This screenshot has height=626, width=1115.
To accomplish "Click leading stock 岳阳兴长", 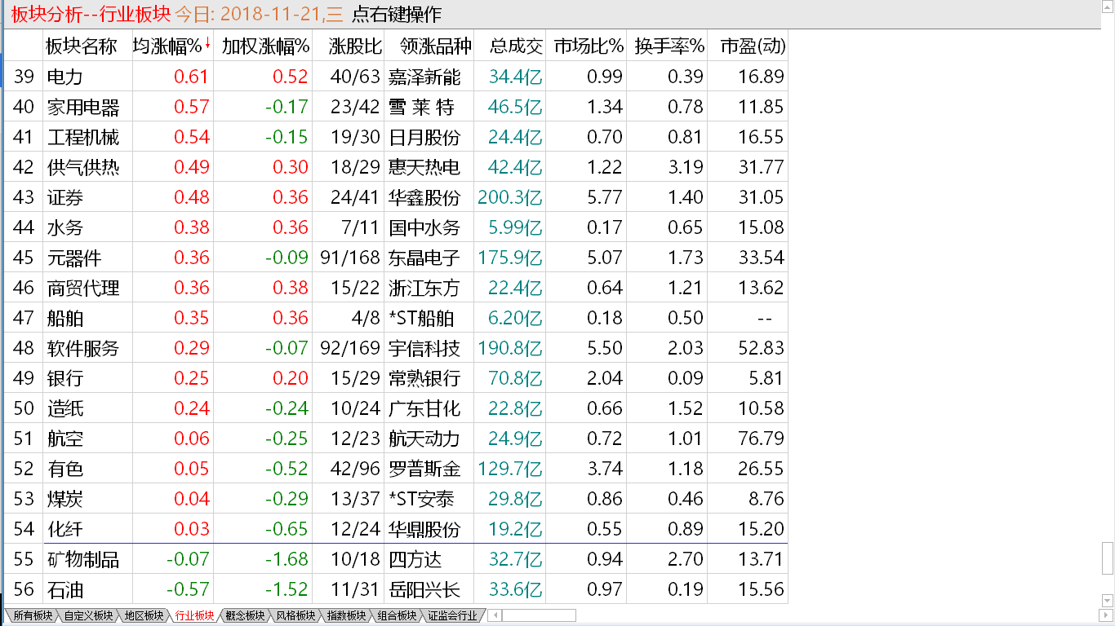I will click(424, 589).
